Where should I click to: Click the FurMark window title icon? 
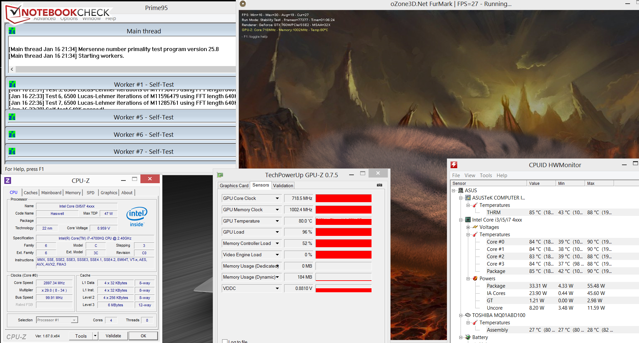[243, 4]
